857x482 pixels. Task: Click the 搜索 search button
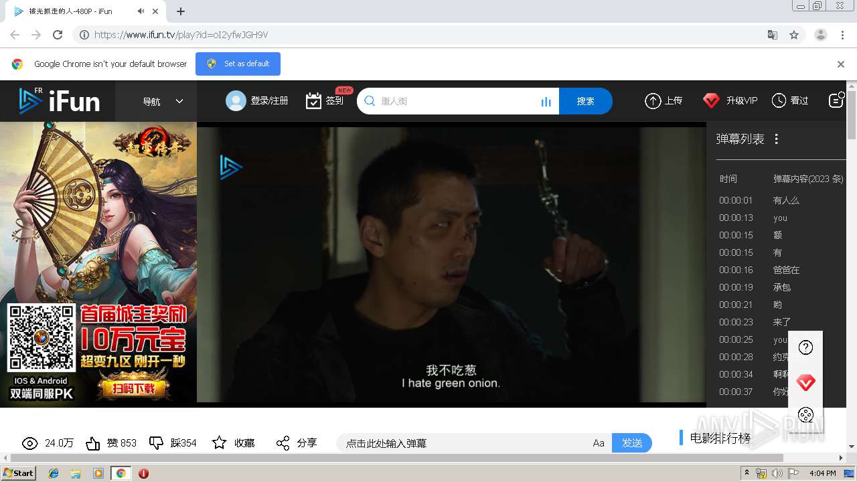586,101
